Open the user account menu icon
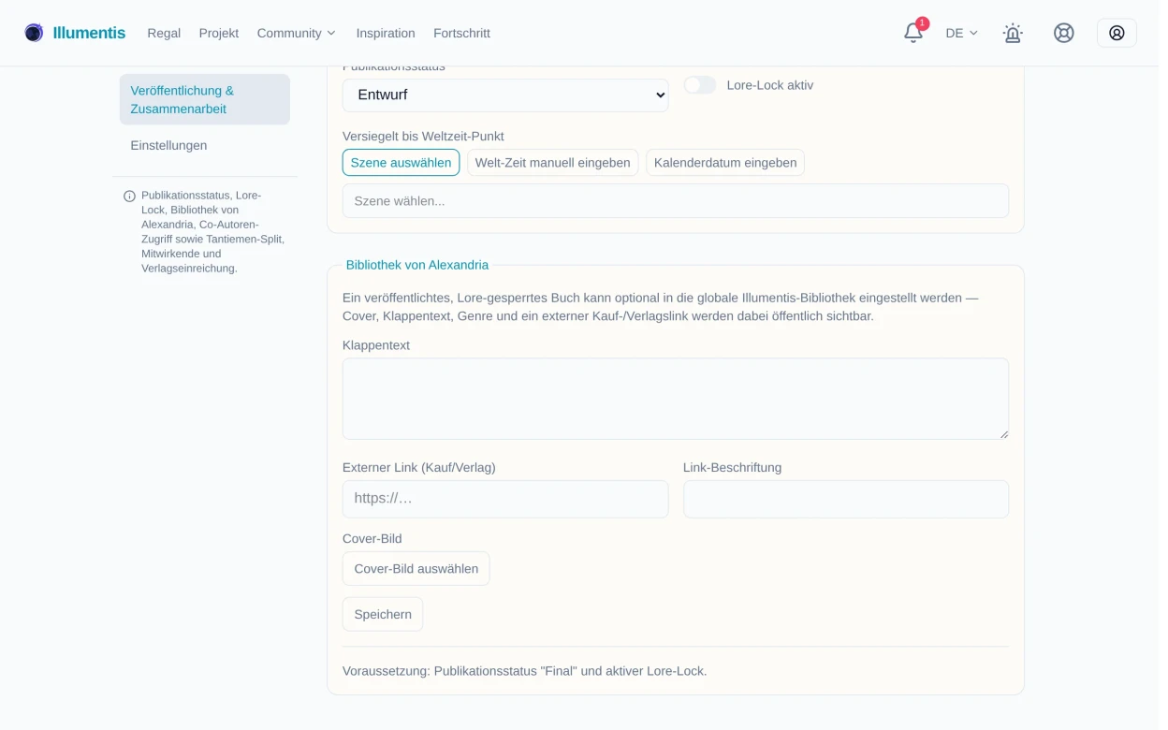Viewport: 1168px width, 730px height. coord(1117,33)
